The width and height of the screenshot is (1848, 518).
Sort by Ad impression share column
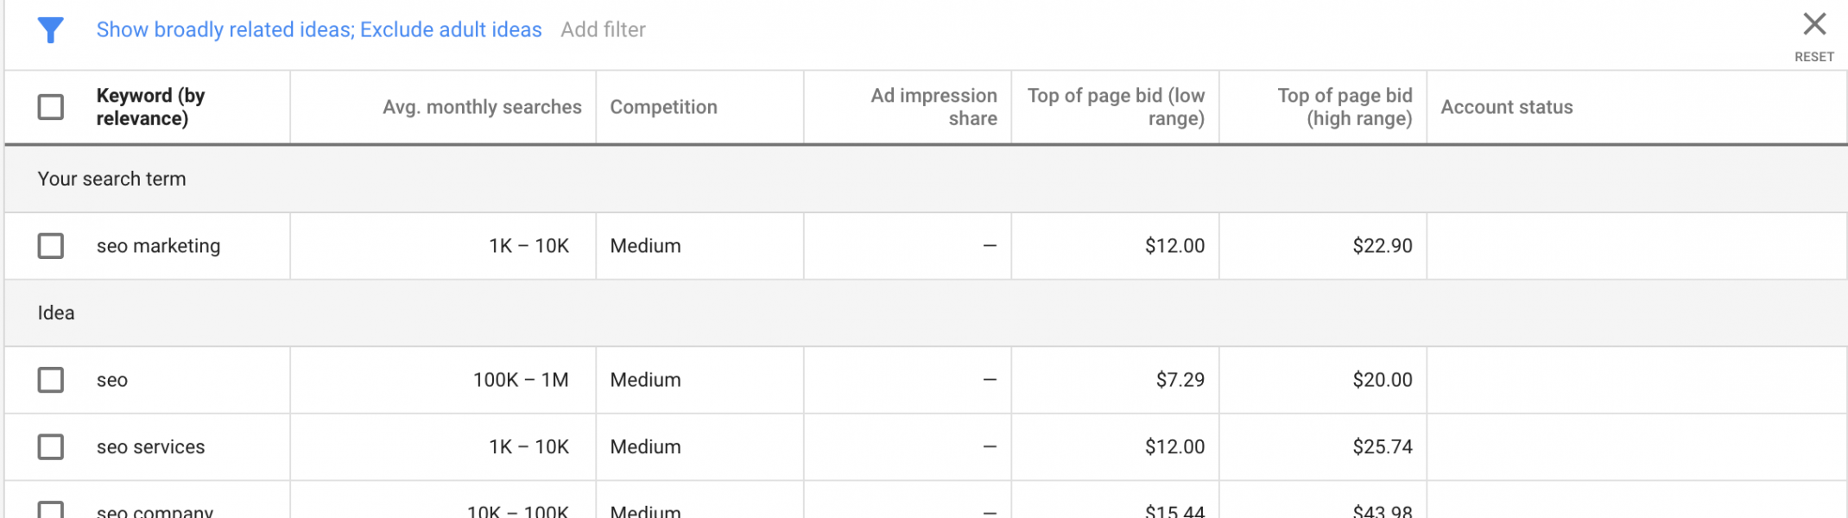click(x=933, y=107)
